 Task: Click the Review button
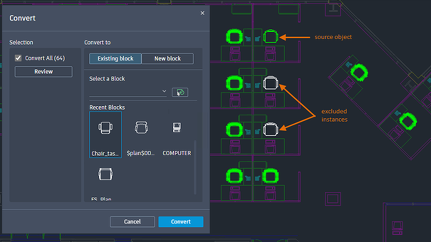point(44,72)
